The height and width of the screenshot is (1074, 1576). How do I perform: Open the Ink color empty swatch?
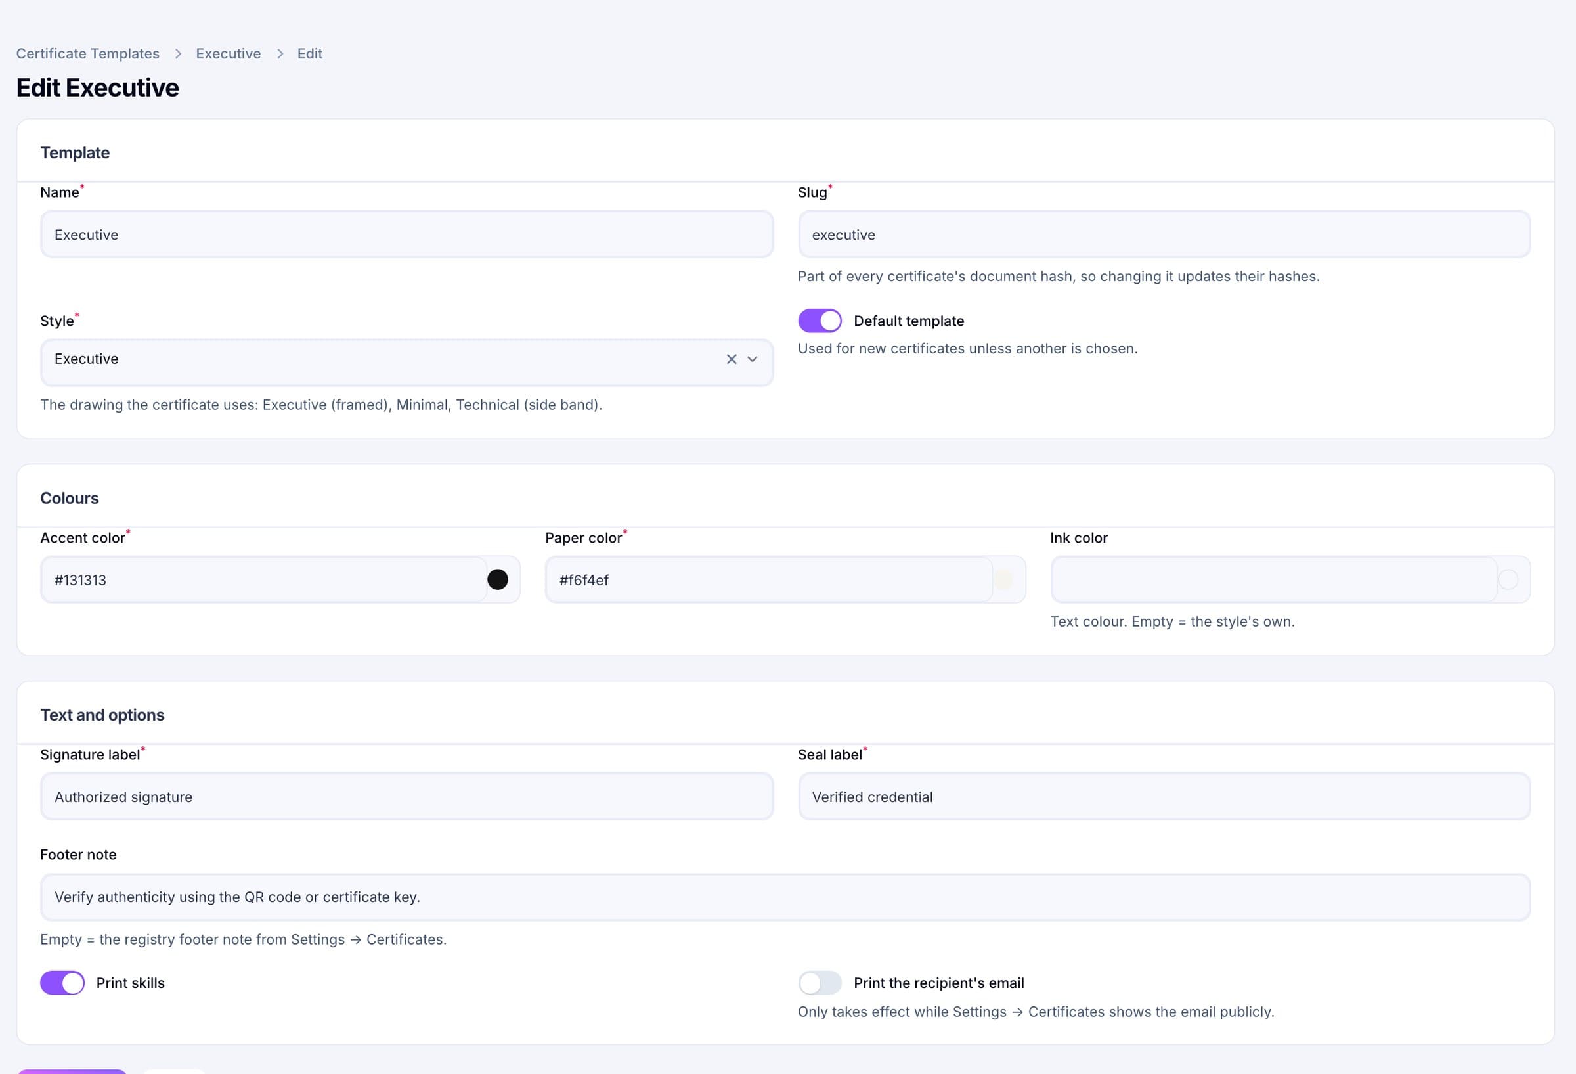(1508, 579)
